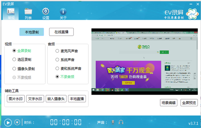
Task: Open 全屏预览 full screen preview
Action: (x=189, y=103)
